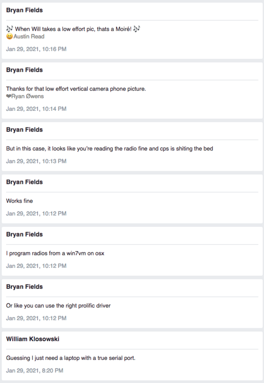Viewport: 264px width, 383px height.
Task: Select the "right prolific driver" message text
Action: pos(58,306)
